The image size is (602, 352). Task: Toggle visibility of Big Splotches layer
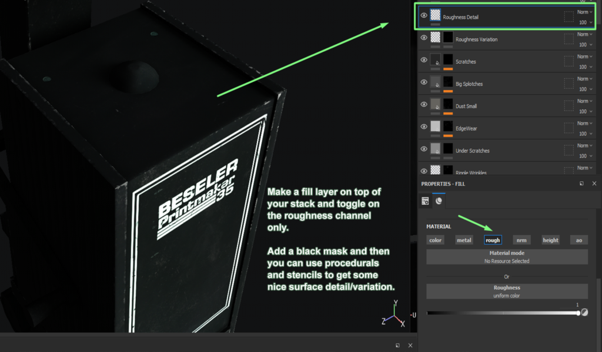point(423,82)
